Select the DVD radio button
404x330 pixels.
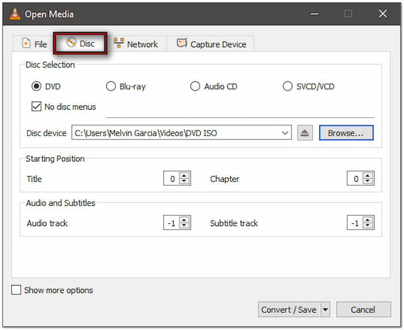[x=36, y=87]
